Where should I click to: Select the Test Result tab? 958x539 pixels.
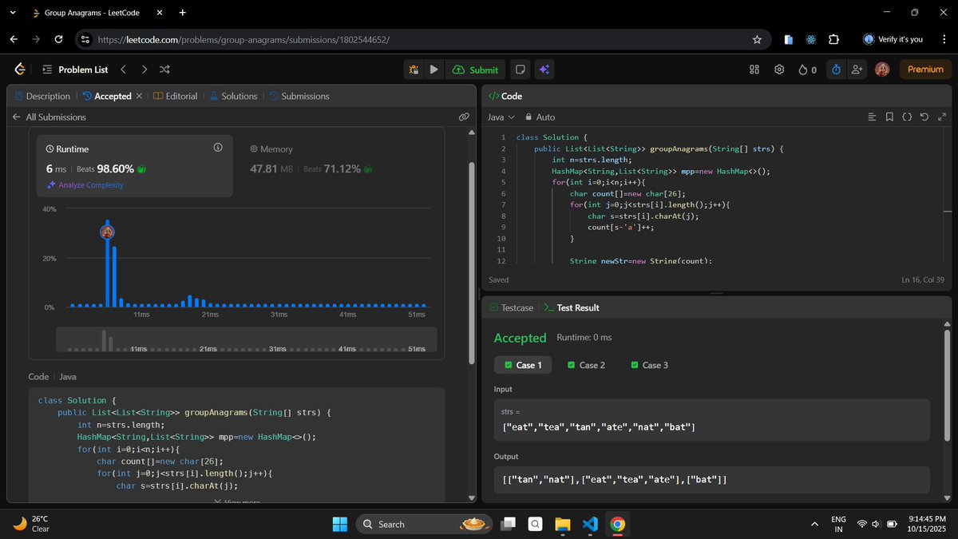[x=571, y=307]
